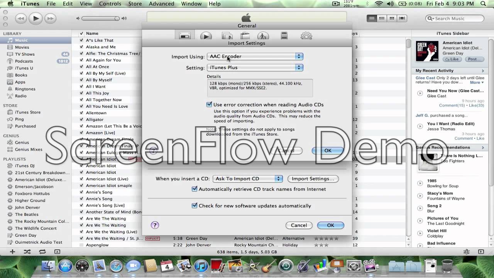The height and width of the screenshot is (278, 494).
Task: Expand More on the Glee Cast post
Action: tap(477, 82)
